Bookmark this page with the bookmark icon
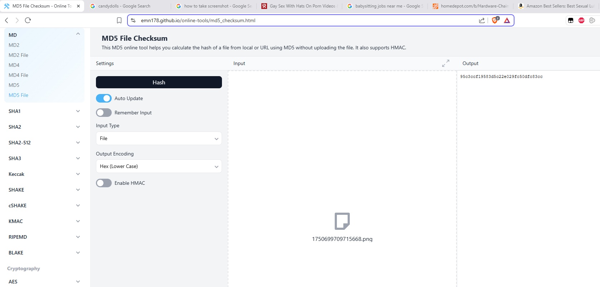600x287 pixels. point(119,20)
